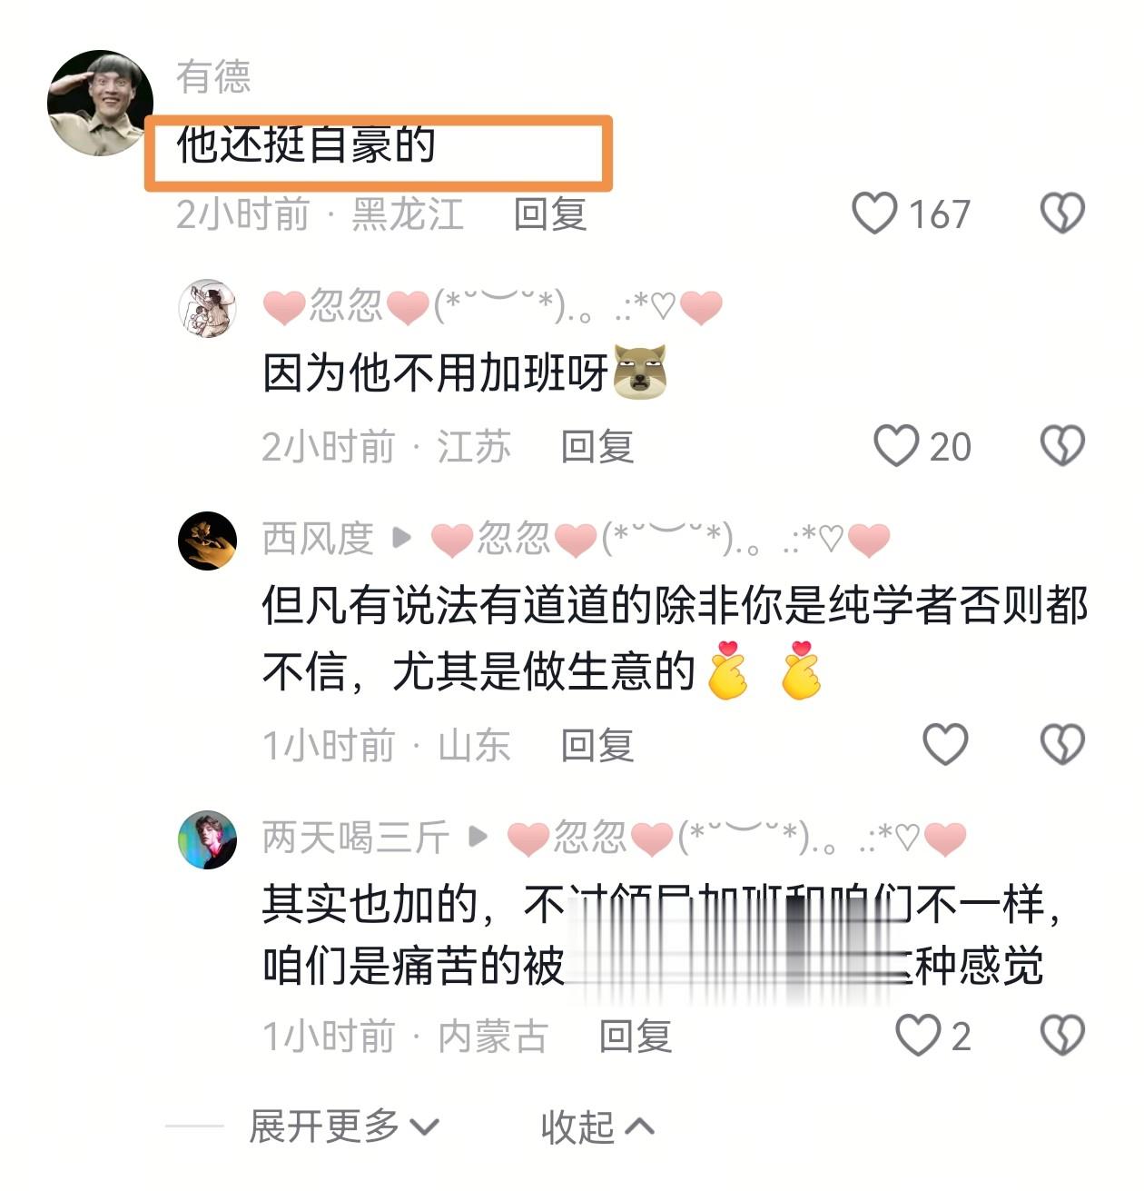Open 西风度's dark avatar profile

point(207,541)
